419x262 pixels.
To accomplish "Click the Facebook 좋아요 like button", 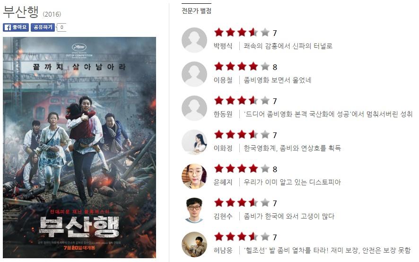I will [16, 27].
